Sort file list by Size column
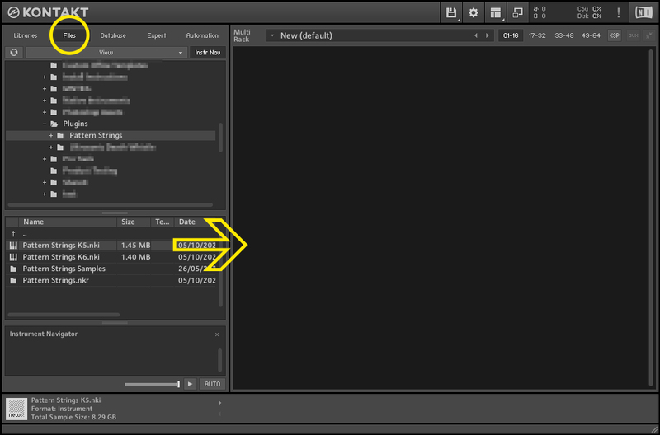Screen dimensions: 660x435 (x=134, y=222)
